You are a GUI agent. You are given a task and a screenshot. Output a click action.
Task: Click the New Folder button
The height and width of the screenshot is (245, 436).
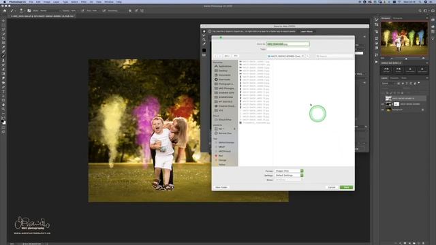(221, 187)
